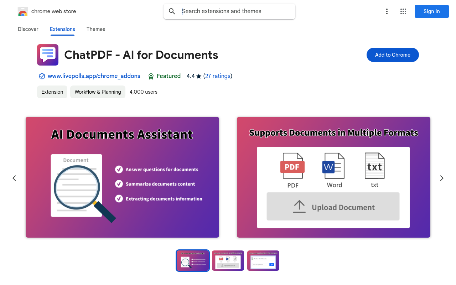Switch to the Themes tab
456x285 pixels.
pyautogui.click(x=96, y=29)
